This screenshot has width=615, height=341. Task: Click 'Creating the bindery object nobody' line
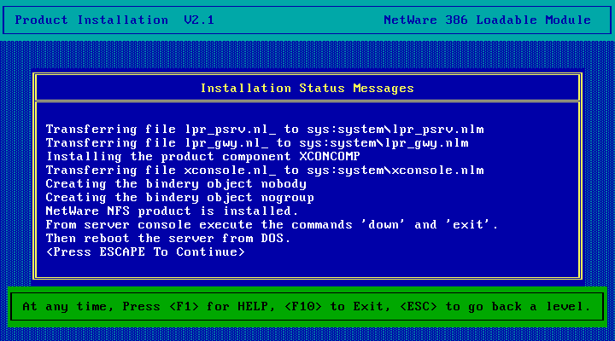pos(176,183)
